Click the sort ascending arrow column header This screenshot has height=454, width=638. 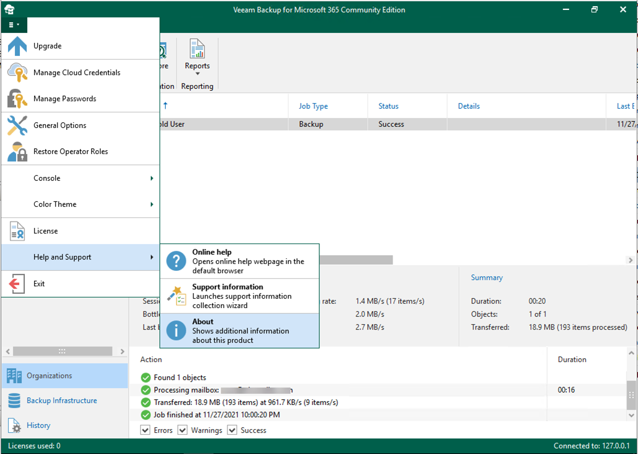(165, 106)
